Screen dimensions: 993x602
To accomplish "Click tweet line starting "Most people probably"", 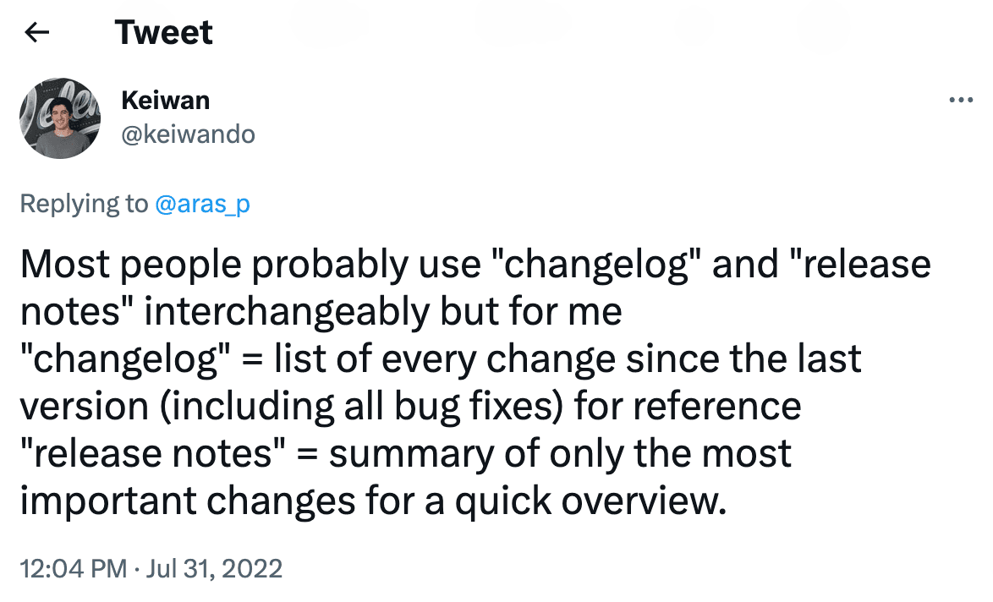I will (x=474, y=265).
